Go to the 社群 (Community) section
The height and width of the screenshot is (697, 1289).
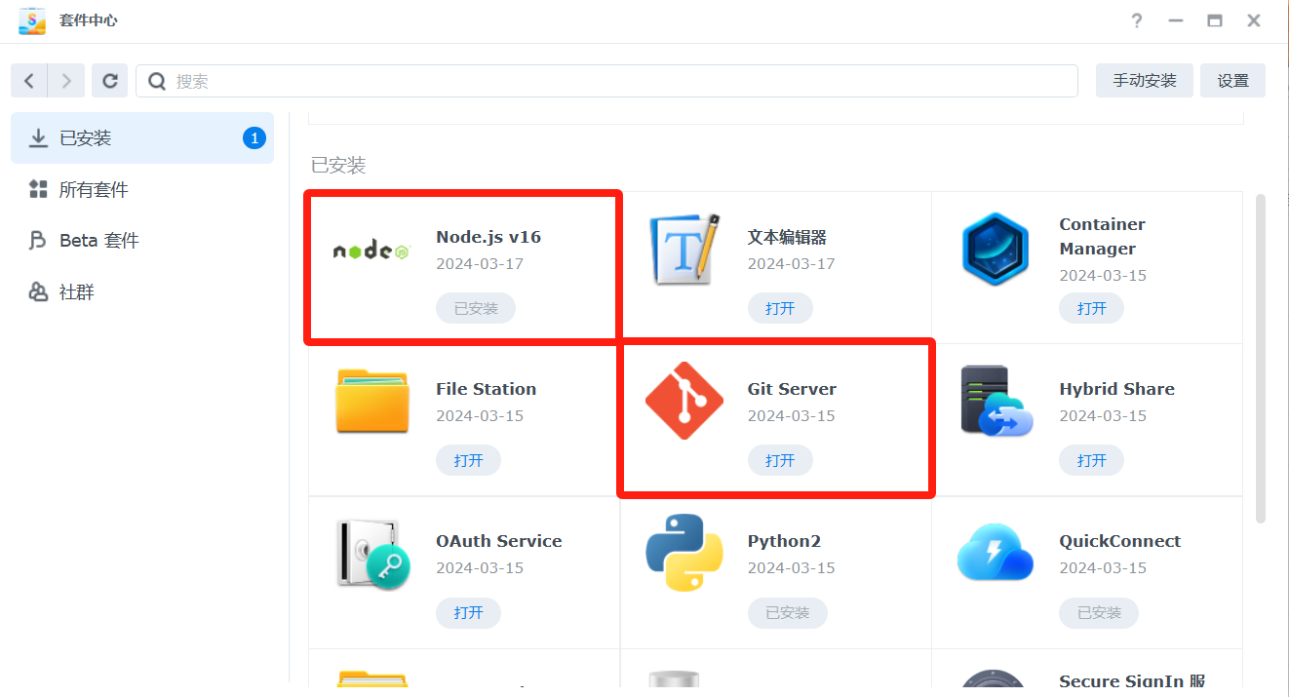tap(76, 292)
